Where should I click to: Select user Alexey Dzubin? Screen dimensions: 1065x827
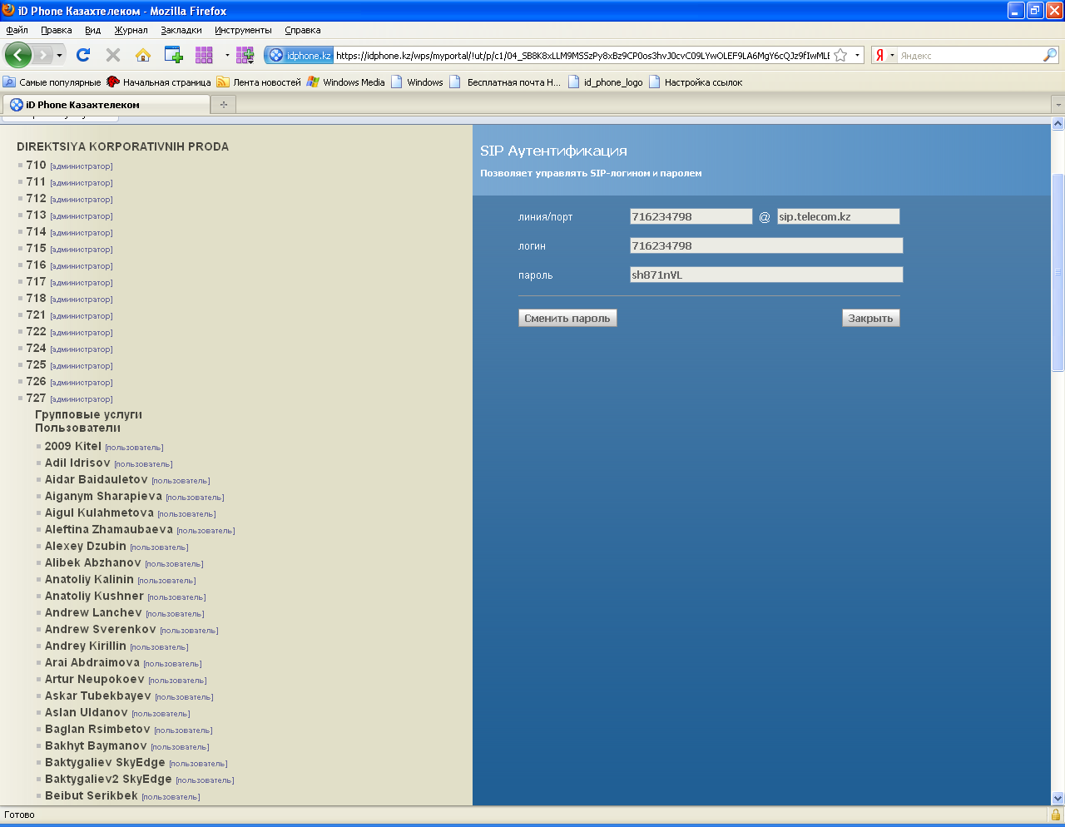pyautogui.click(x=86, y=546)
